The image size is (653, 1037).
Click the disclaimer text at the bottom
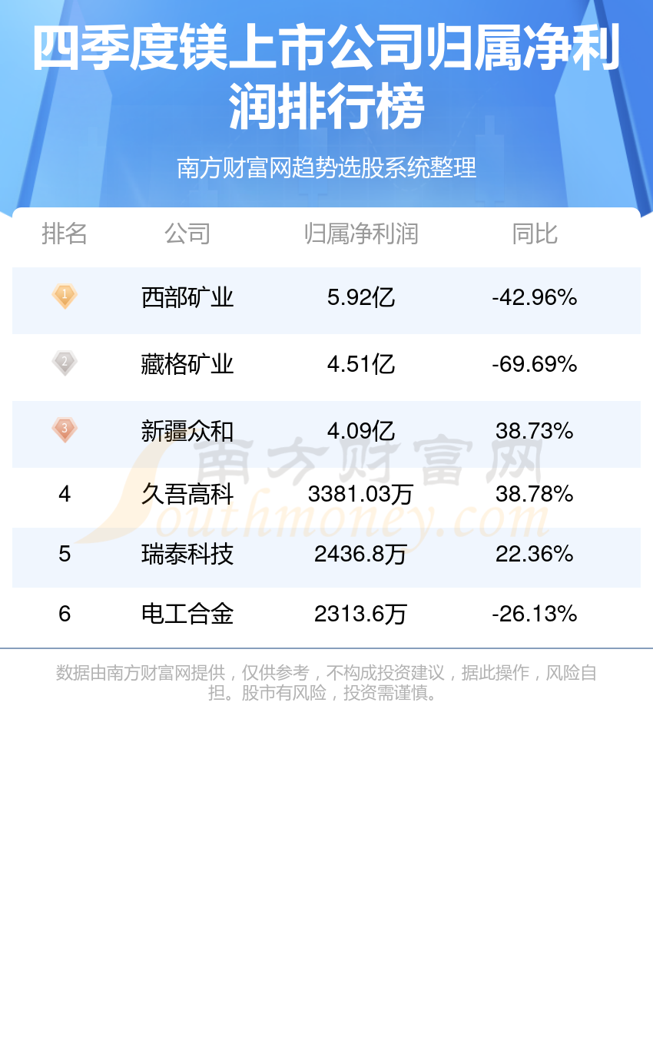[x=326, y=683]
